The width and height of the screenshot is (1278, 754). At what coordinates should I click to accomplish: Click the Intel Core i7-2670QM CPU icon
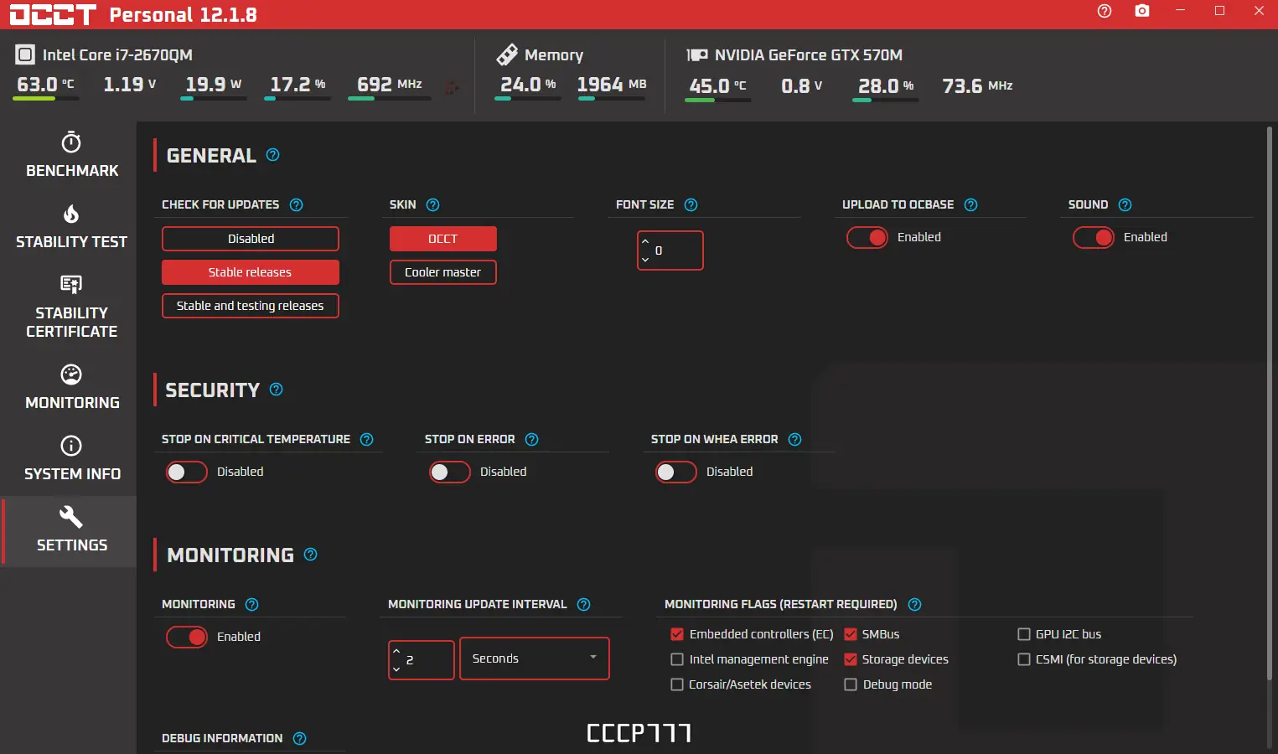[25, 55]
